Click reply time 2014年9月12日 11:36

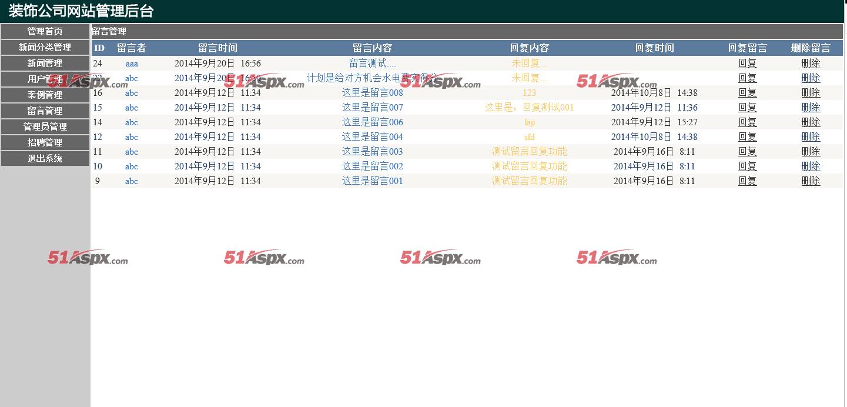coord(654,107)
